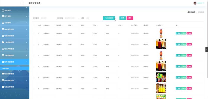
Task: Click the person icon of 时长续费管理
Action: (3, 49)
